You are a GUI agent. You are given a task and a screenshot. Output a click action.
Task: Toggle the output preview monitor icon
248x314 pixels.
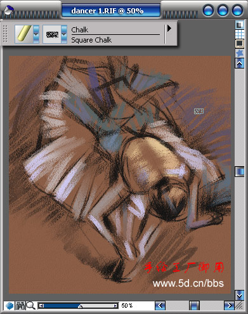click(240, 44)
